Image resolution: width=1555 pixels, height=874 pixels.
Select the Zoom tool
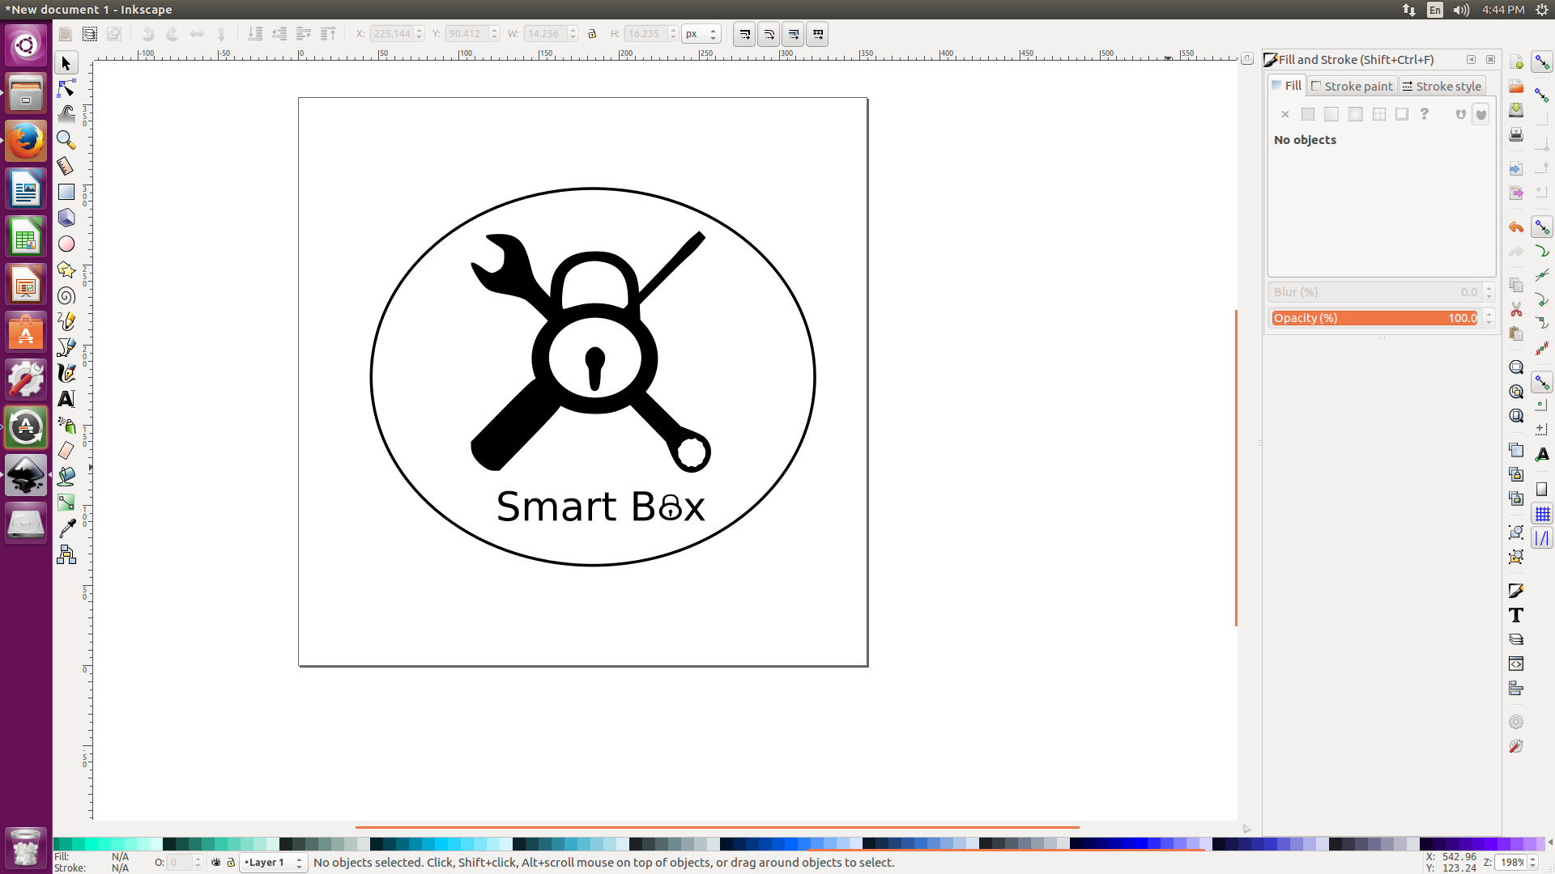[66, 140]
